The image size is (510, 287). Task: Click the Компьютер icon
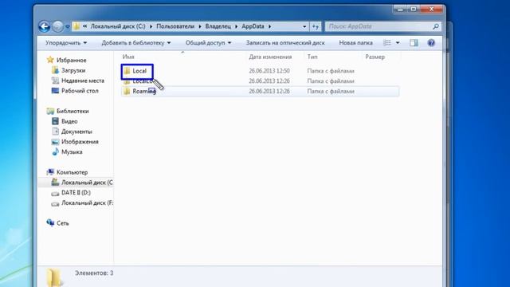click(x=50, y=172)
